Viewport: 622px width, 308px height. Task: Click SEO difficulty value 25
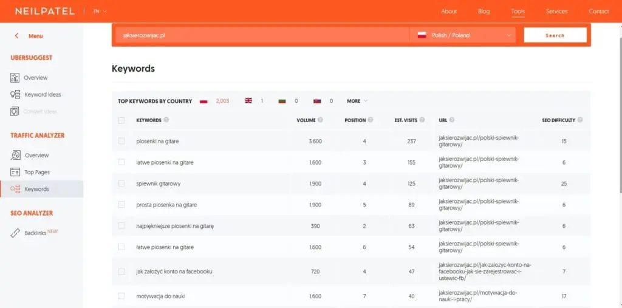pyautogui.click(x=564, y=184)
